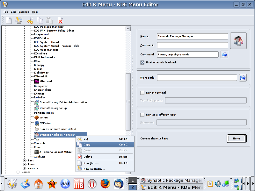The image size is (255, 191).
Task: Click the New Submenu toolbar icon
Action: [x=19, y=21]
